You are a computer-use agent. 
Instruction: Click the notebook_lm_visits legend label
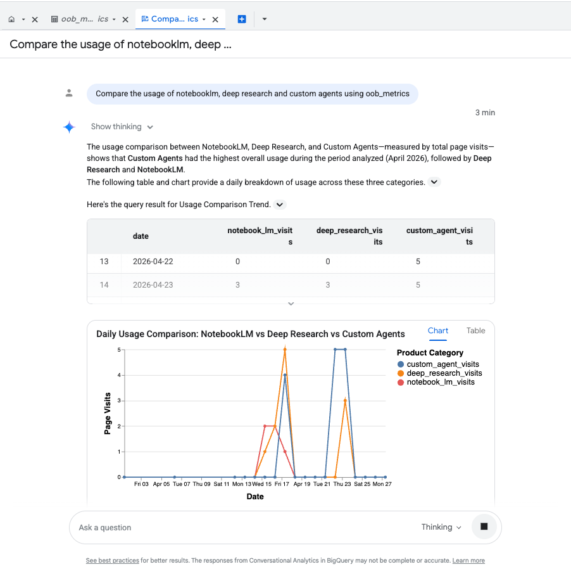pos(441,382)
